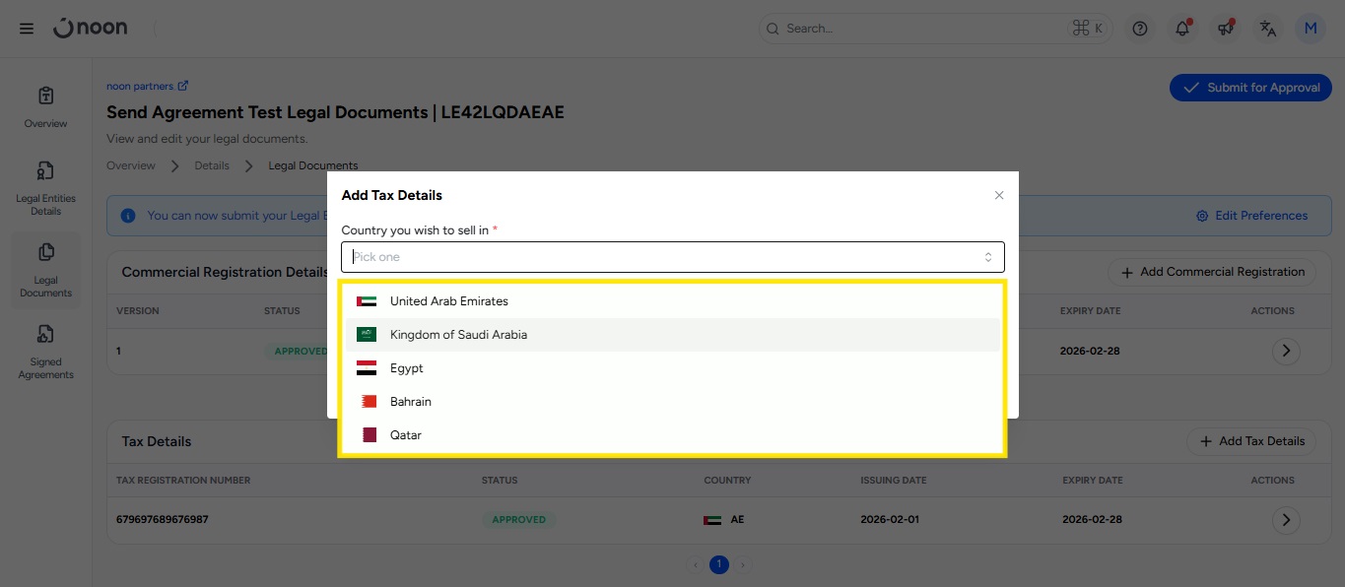The height and width of the screenshot is (587, 1345).
Task: Click the noon logo
Action: (x=91, y=29)
